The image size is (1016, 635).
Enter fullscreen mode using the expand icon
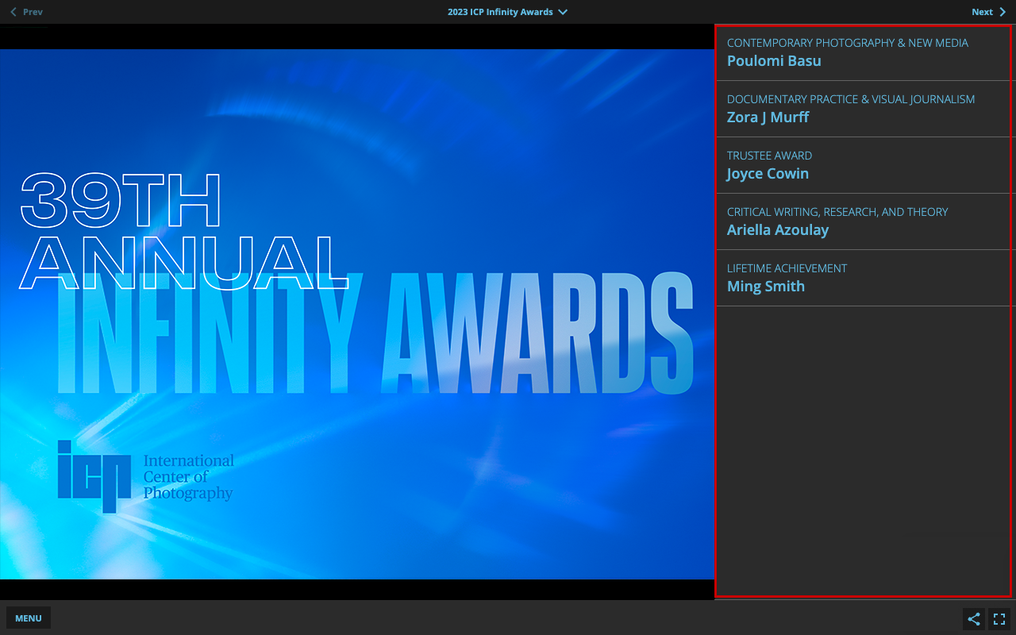click(x=999, y=619)
